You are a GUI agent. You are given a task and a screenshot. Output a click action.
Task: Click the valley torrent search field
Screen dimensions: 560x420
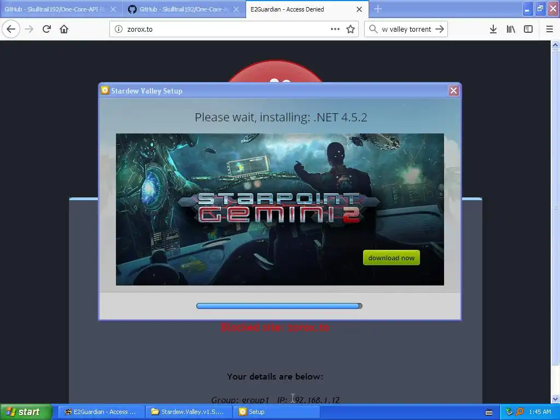406,30
